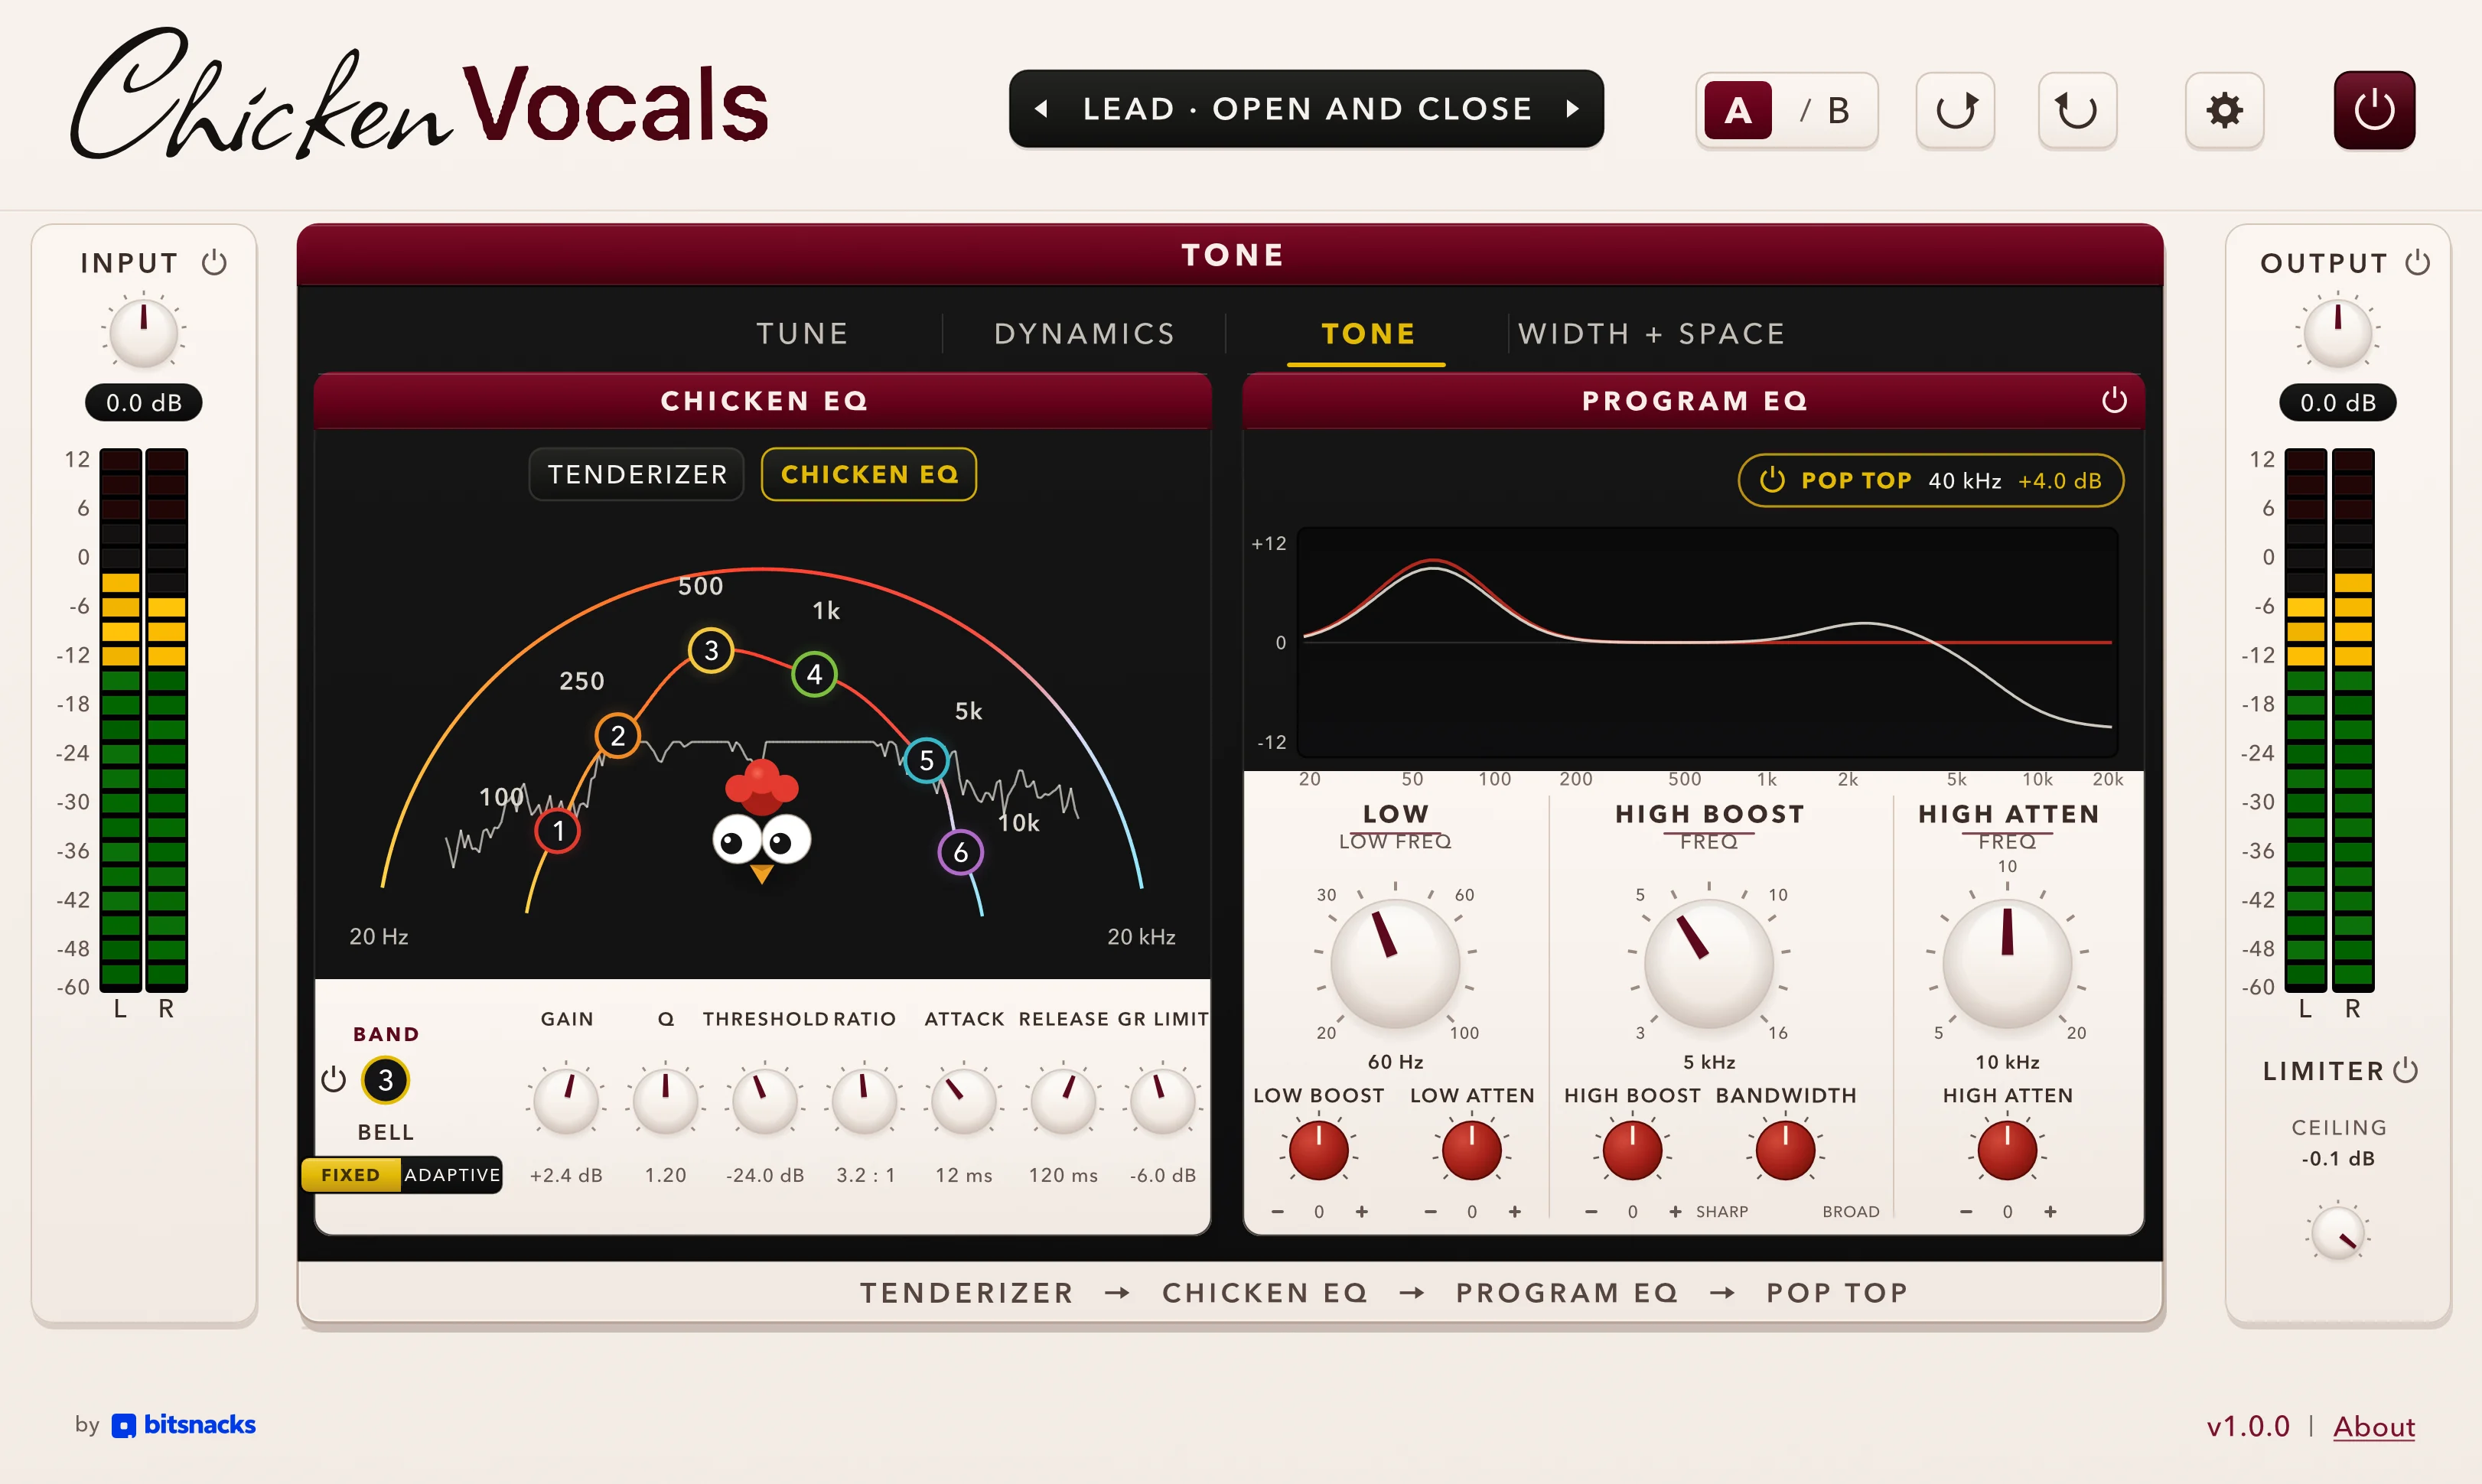Select EQ band node 3
The height and width of the screenshot is (1484, 2482).
(711, 651)
